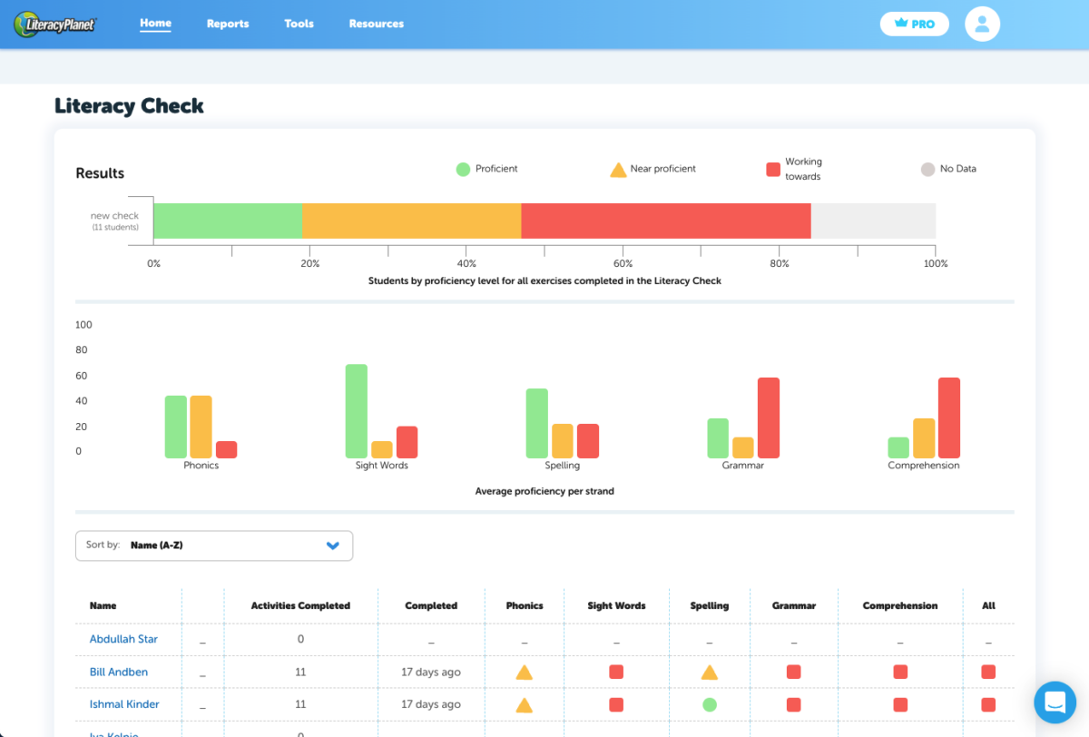Open the Sort by Name (A-Z) dropdown
Image resolution: width=1089 pixels, height=737 pixels.
[x=213, y=545]
